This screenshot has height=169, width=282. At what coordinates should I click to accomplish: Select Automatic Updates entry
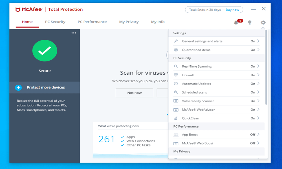click(x=217, y=84)
